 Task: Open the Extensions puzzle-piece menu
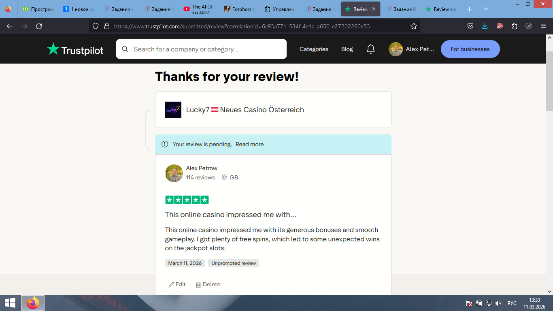(514, 26)
